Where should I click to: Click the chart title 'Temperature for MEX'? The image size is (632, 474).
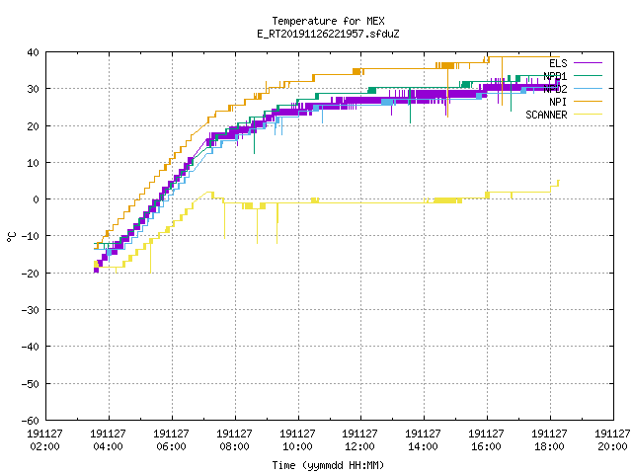click(x=328, y=21)
